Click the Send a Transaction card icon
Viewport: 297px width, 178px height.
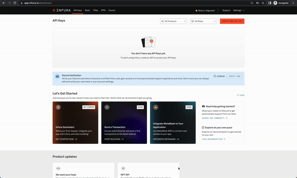[107, 107]
